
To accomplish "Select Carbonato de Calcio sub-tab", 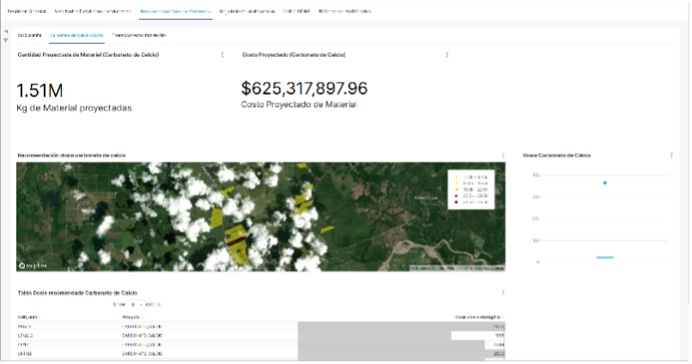I will [x=77, y=34].
